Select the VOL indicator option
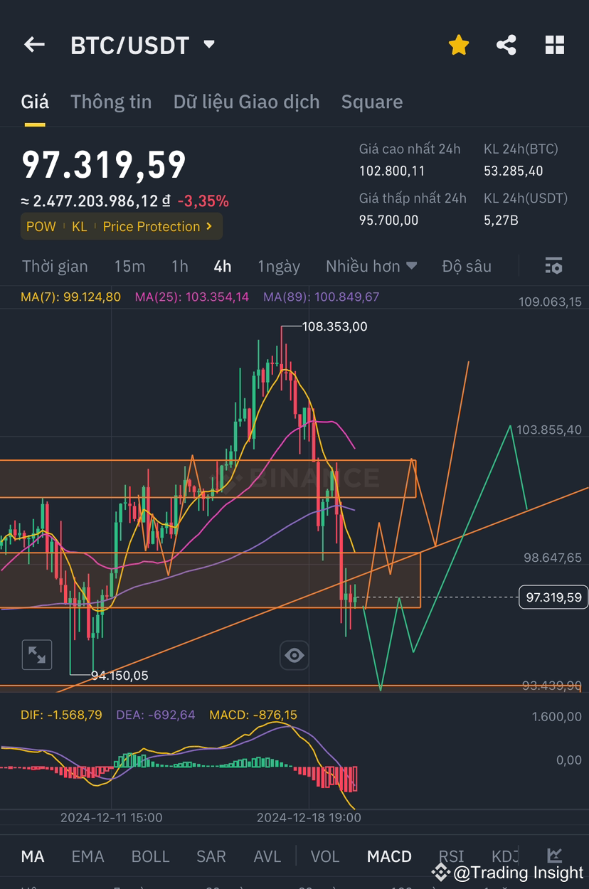Image resolution: width=589 pixels, height=889 pixels. tap(324, 856)
